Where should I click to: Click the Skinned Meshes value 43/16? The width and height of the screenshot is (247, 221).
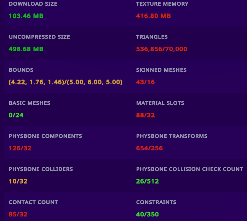[145, 82]
